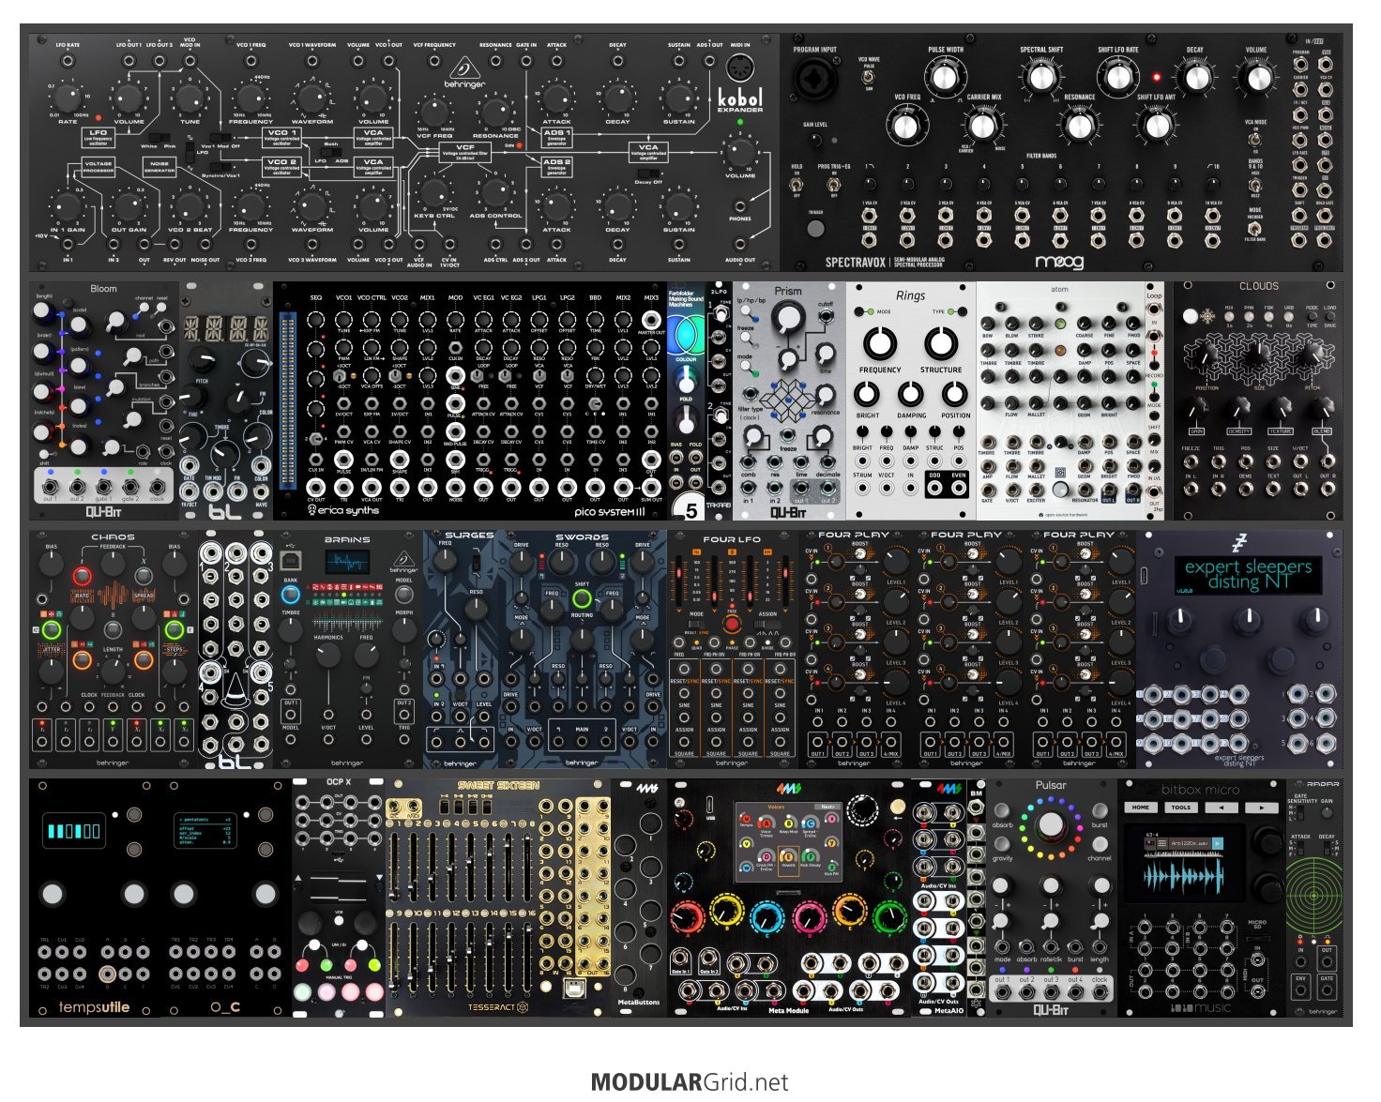Click the Tesseract logo on Sweet Sixteen
The image size is (1381, 1102).
497,1007
